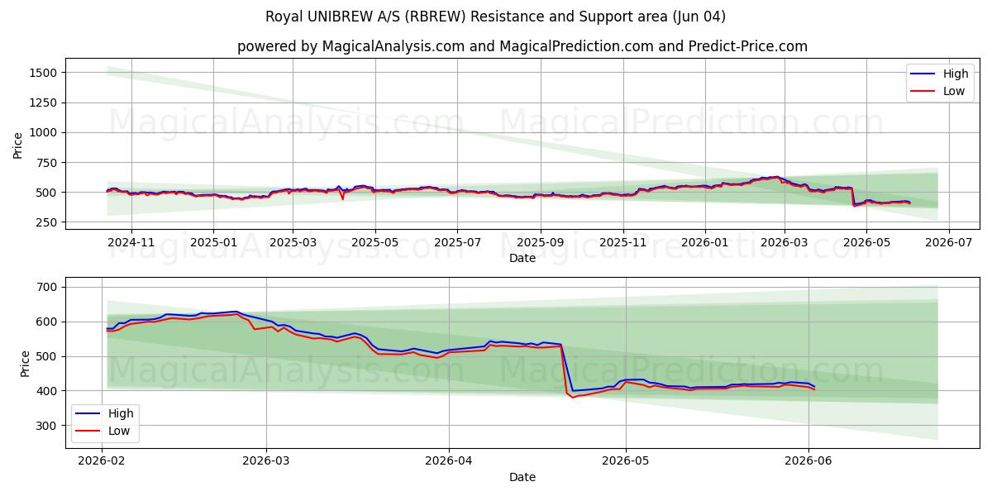Click the 'Date' axis label under the lower chart
Viewport: 992px width, 496px height.
coord(522,477)
